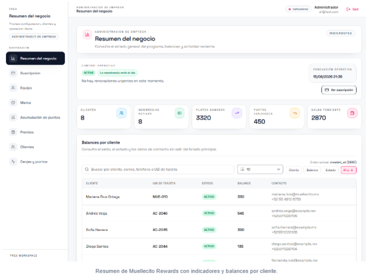Click the Acumulación de puntos sliders icon
Screen dimensions: 366x277
pos(13,118)
